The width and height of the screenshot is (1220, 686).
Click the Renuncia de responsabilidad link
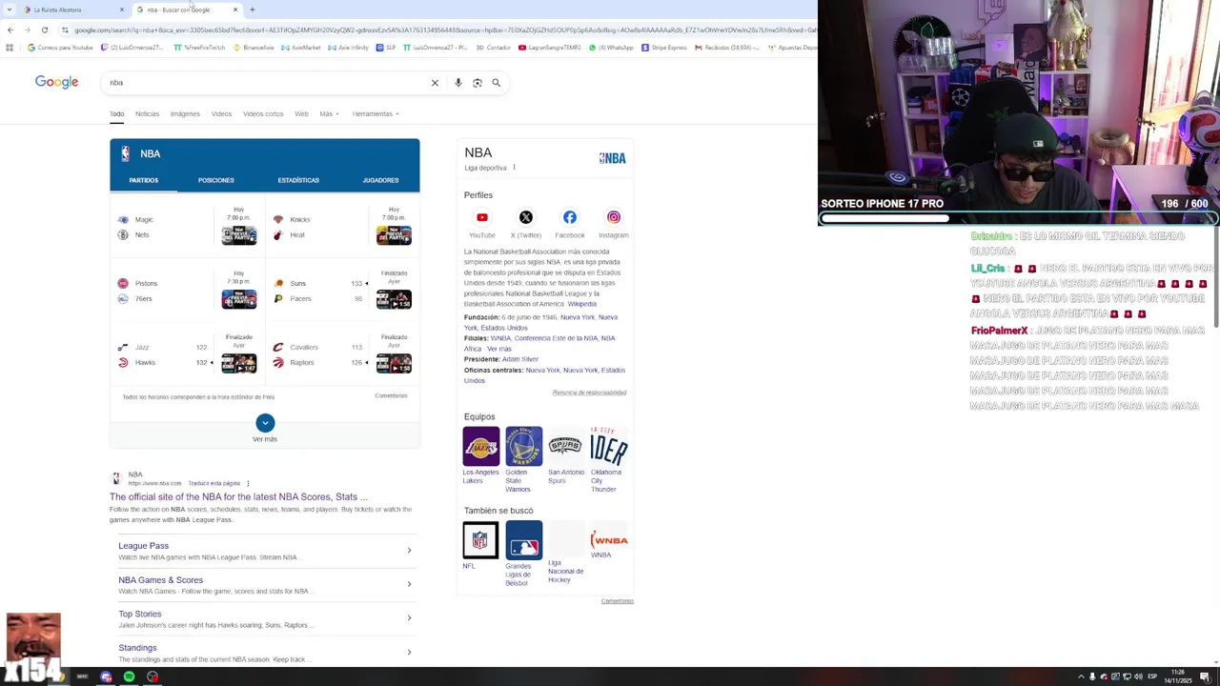(x=589, y=393)
